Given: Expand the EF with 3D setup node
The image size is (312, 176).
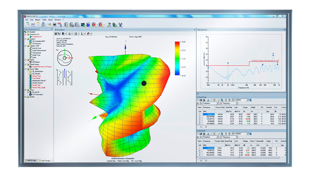Looking at the screenshot, I should click(x=27, y=92).
